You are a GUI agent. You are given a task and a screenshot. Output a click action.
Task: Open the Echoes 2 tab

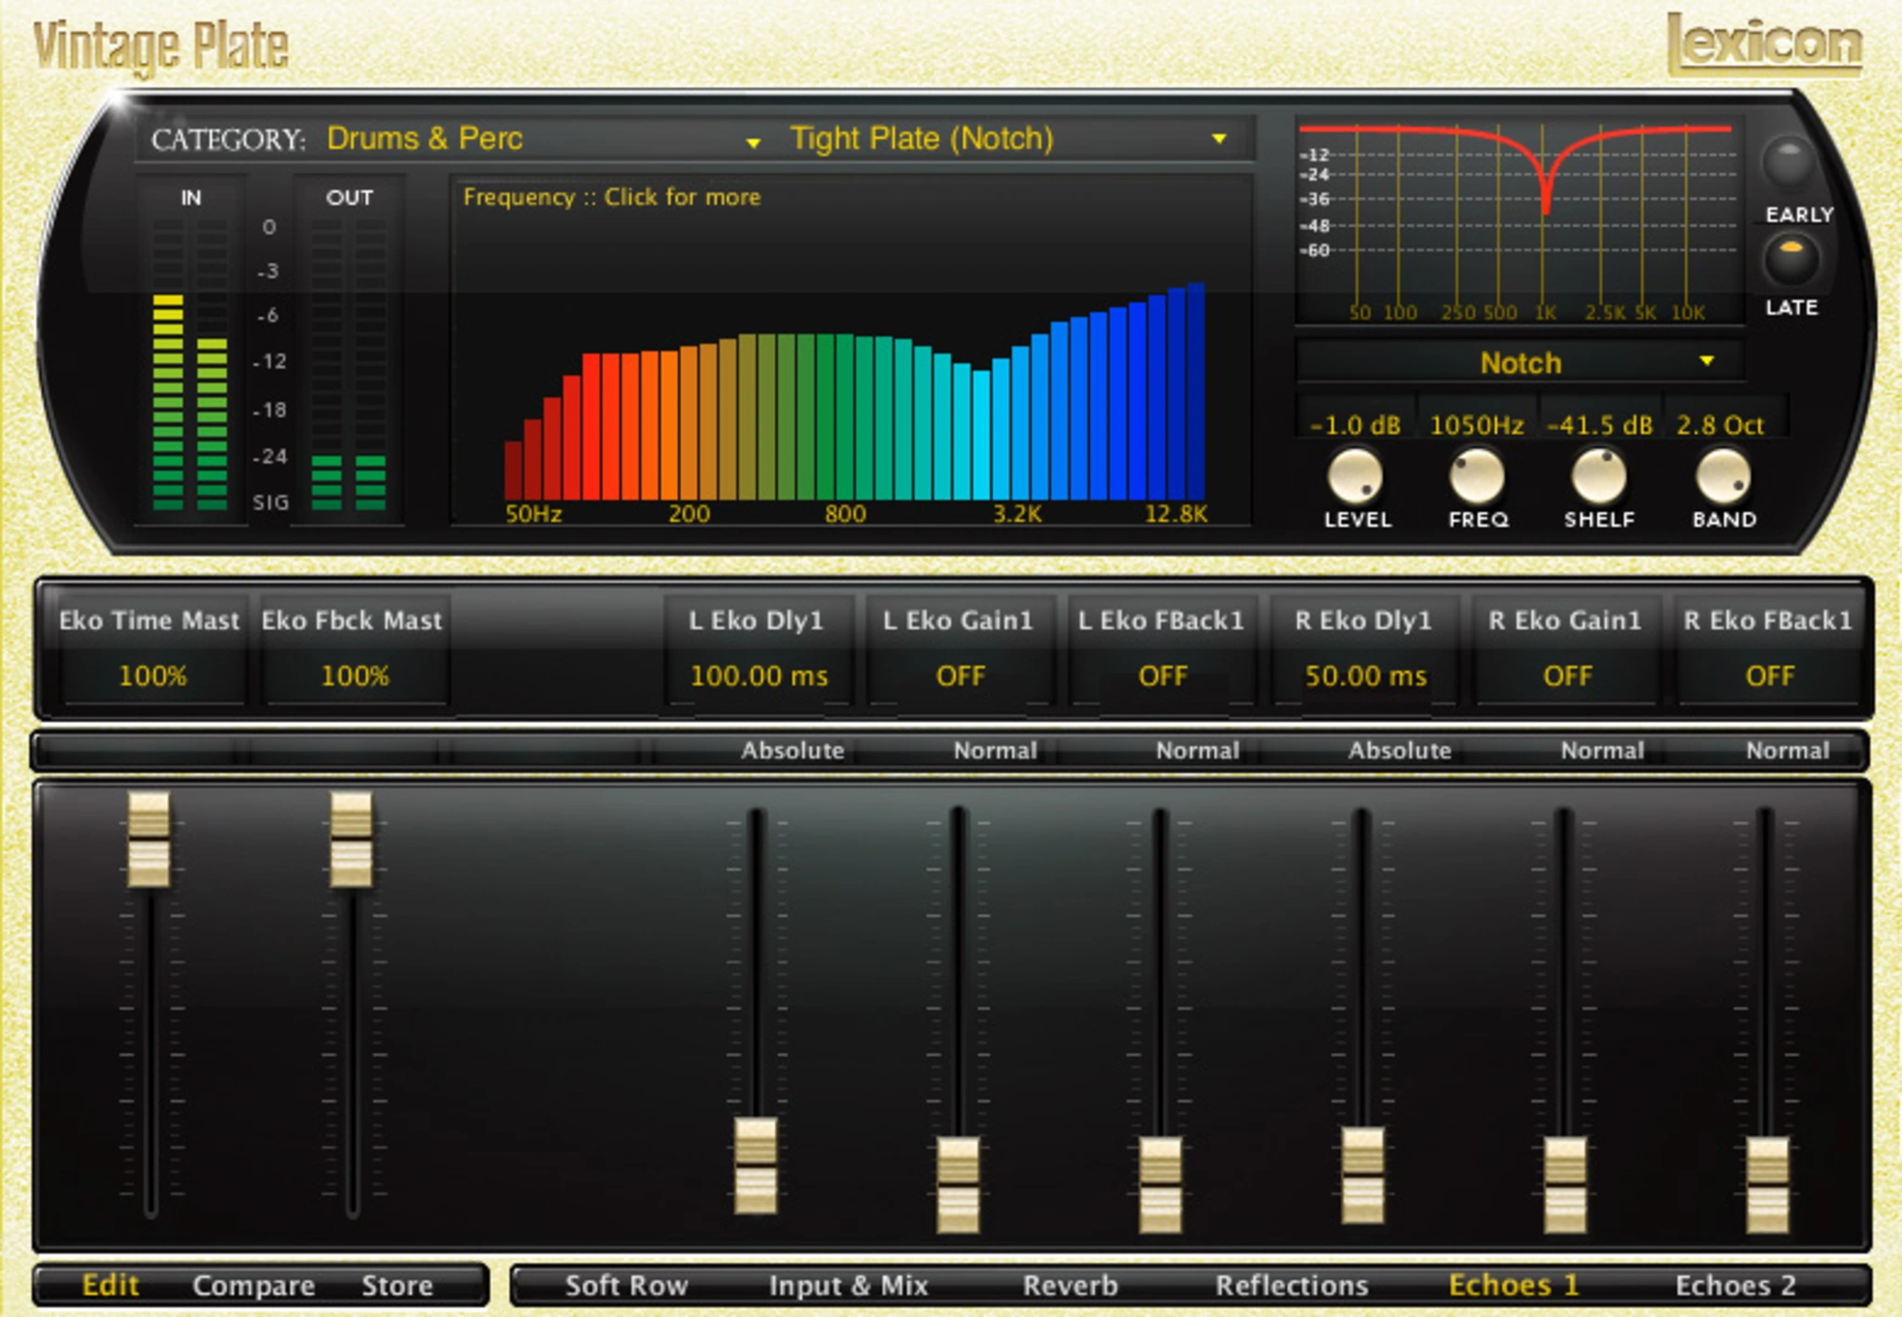click(x=1735, y=1285)
